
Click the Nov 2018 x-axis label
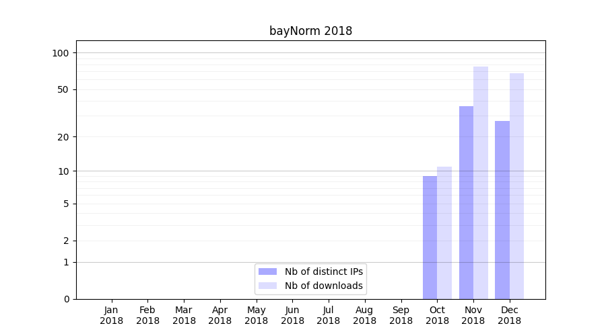point(473,315)
